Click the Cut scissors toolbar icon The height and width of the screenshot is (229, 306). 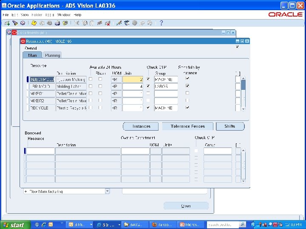(76, 23)
